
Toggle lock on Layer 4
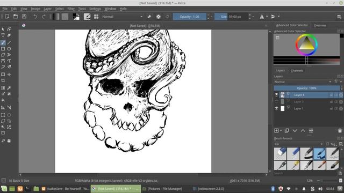331,95
